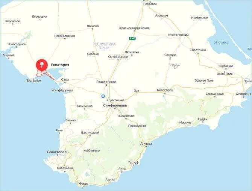This screenshot has width=252, height=191.
Task: Select the Евпатория city label
Action: (x=60, y=65)
